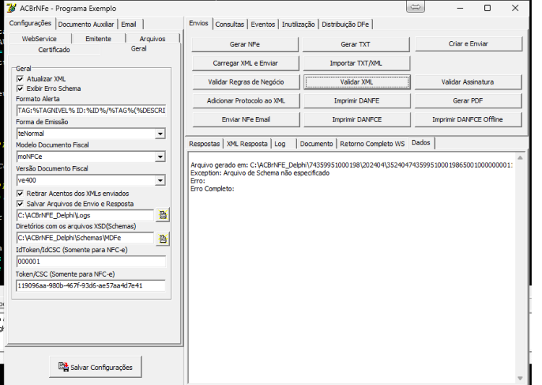Disable Retirar Acentos dos XMLs enviados

click(x=20, y=193)
